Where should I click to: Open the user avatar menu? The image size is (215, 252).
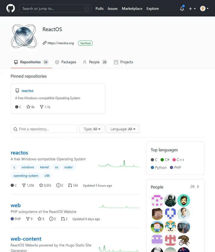point(204,9)
